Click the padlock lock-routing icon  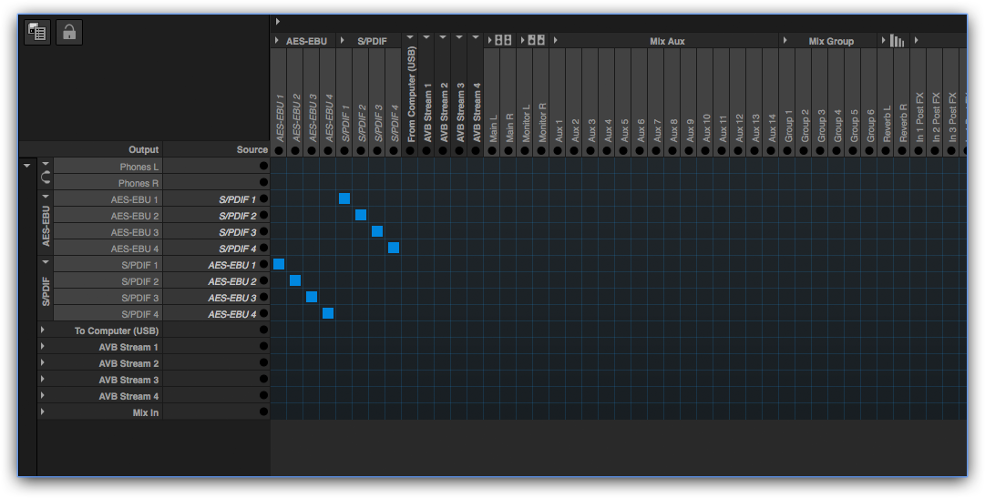click(69, 33)
